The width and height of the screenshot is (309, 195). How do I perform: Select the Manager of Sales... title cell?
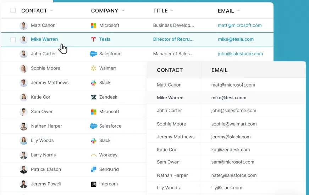tap(173, 54)
